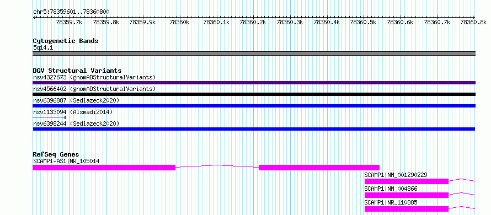The width and height of the screenshot is (491, 215).
Task: Select the black nsv4566402 variant bar
Action: point(254,94)
